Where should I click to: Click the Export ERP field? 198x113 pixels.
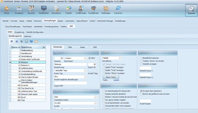[71, 83]
